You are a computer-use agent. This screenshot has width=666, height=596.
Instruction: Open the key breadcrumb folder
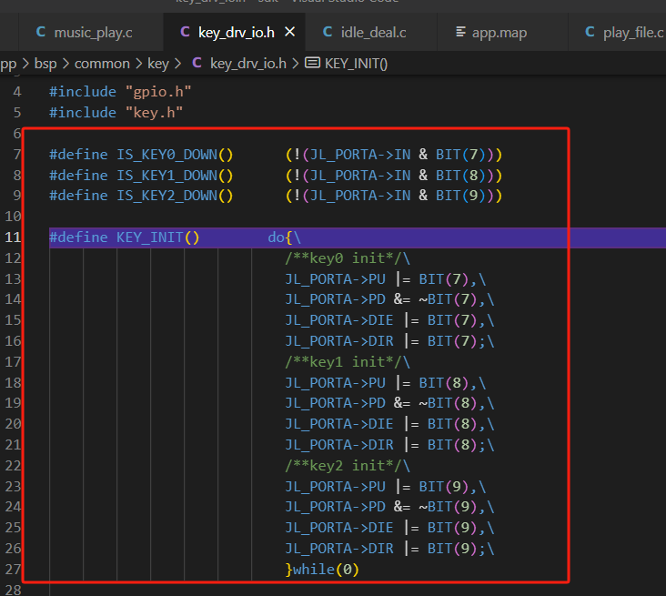(x=158, y=64)
